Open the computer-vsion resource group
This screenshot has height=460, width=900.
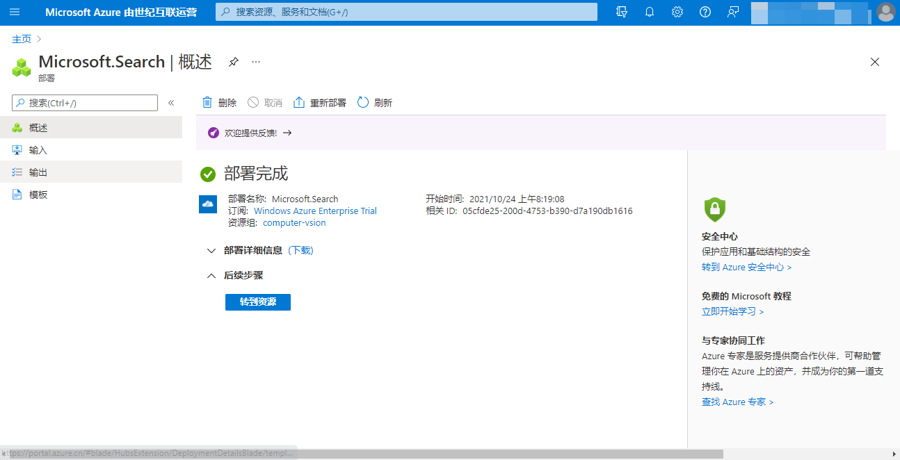294,223
